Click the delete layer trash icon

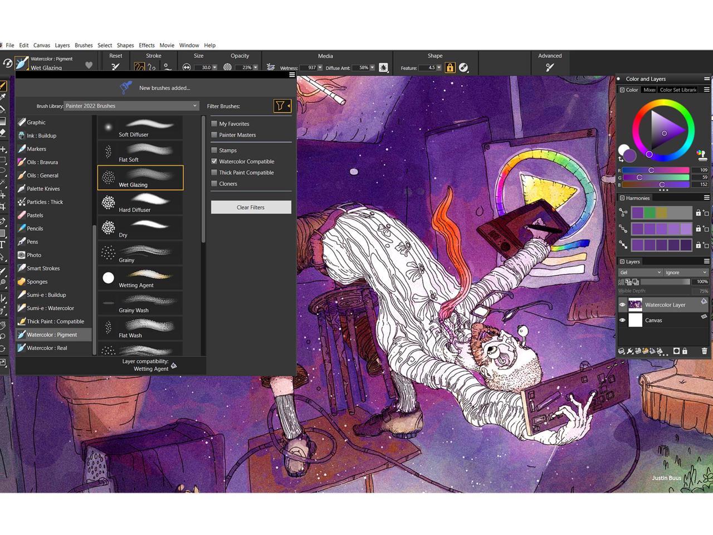pos(704,351)
